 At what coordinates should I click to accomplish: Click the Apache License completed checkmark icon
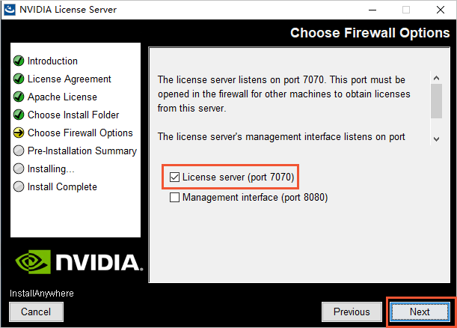point(19,97)
